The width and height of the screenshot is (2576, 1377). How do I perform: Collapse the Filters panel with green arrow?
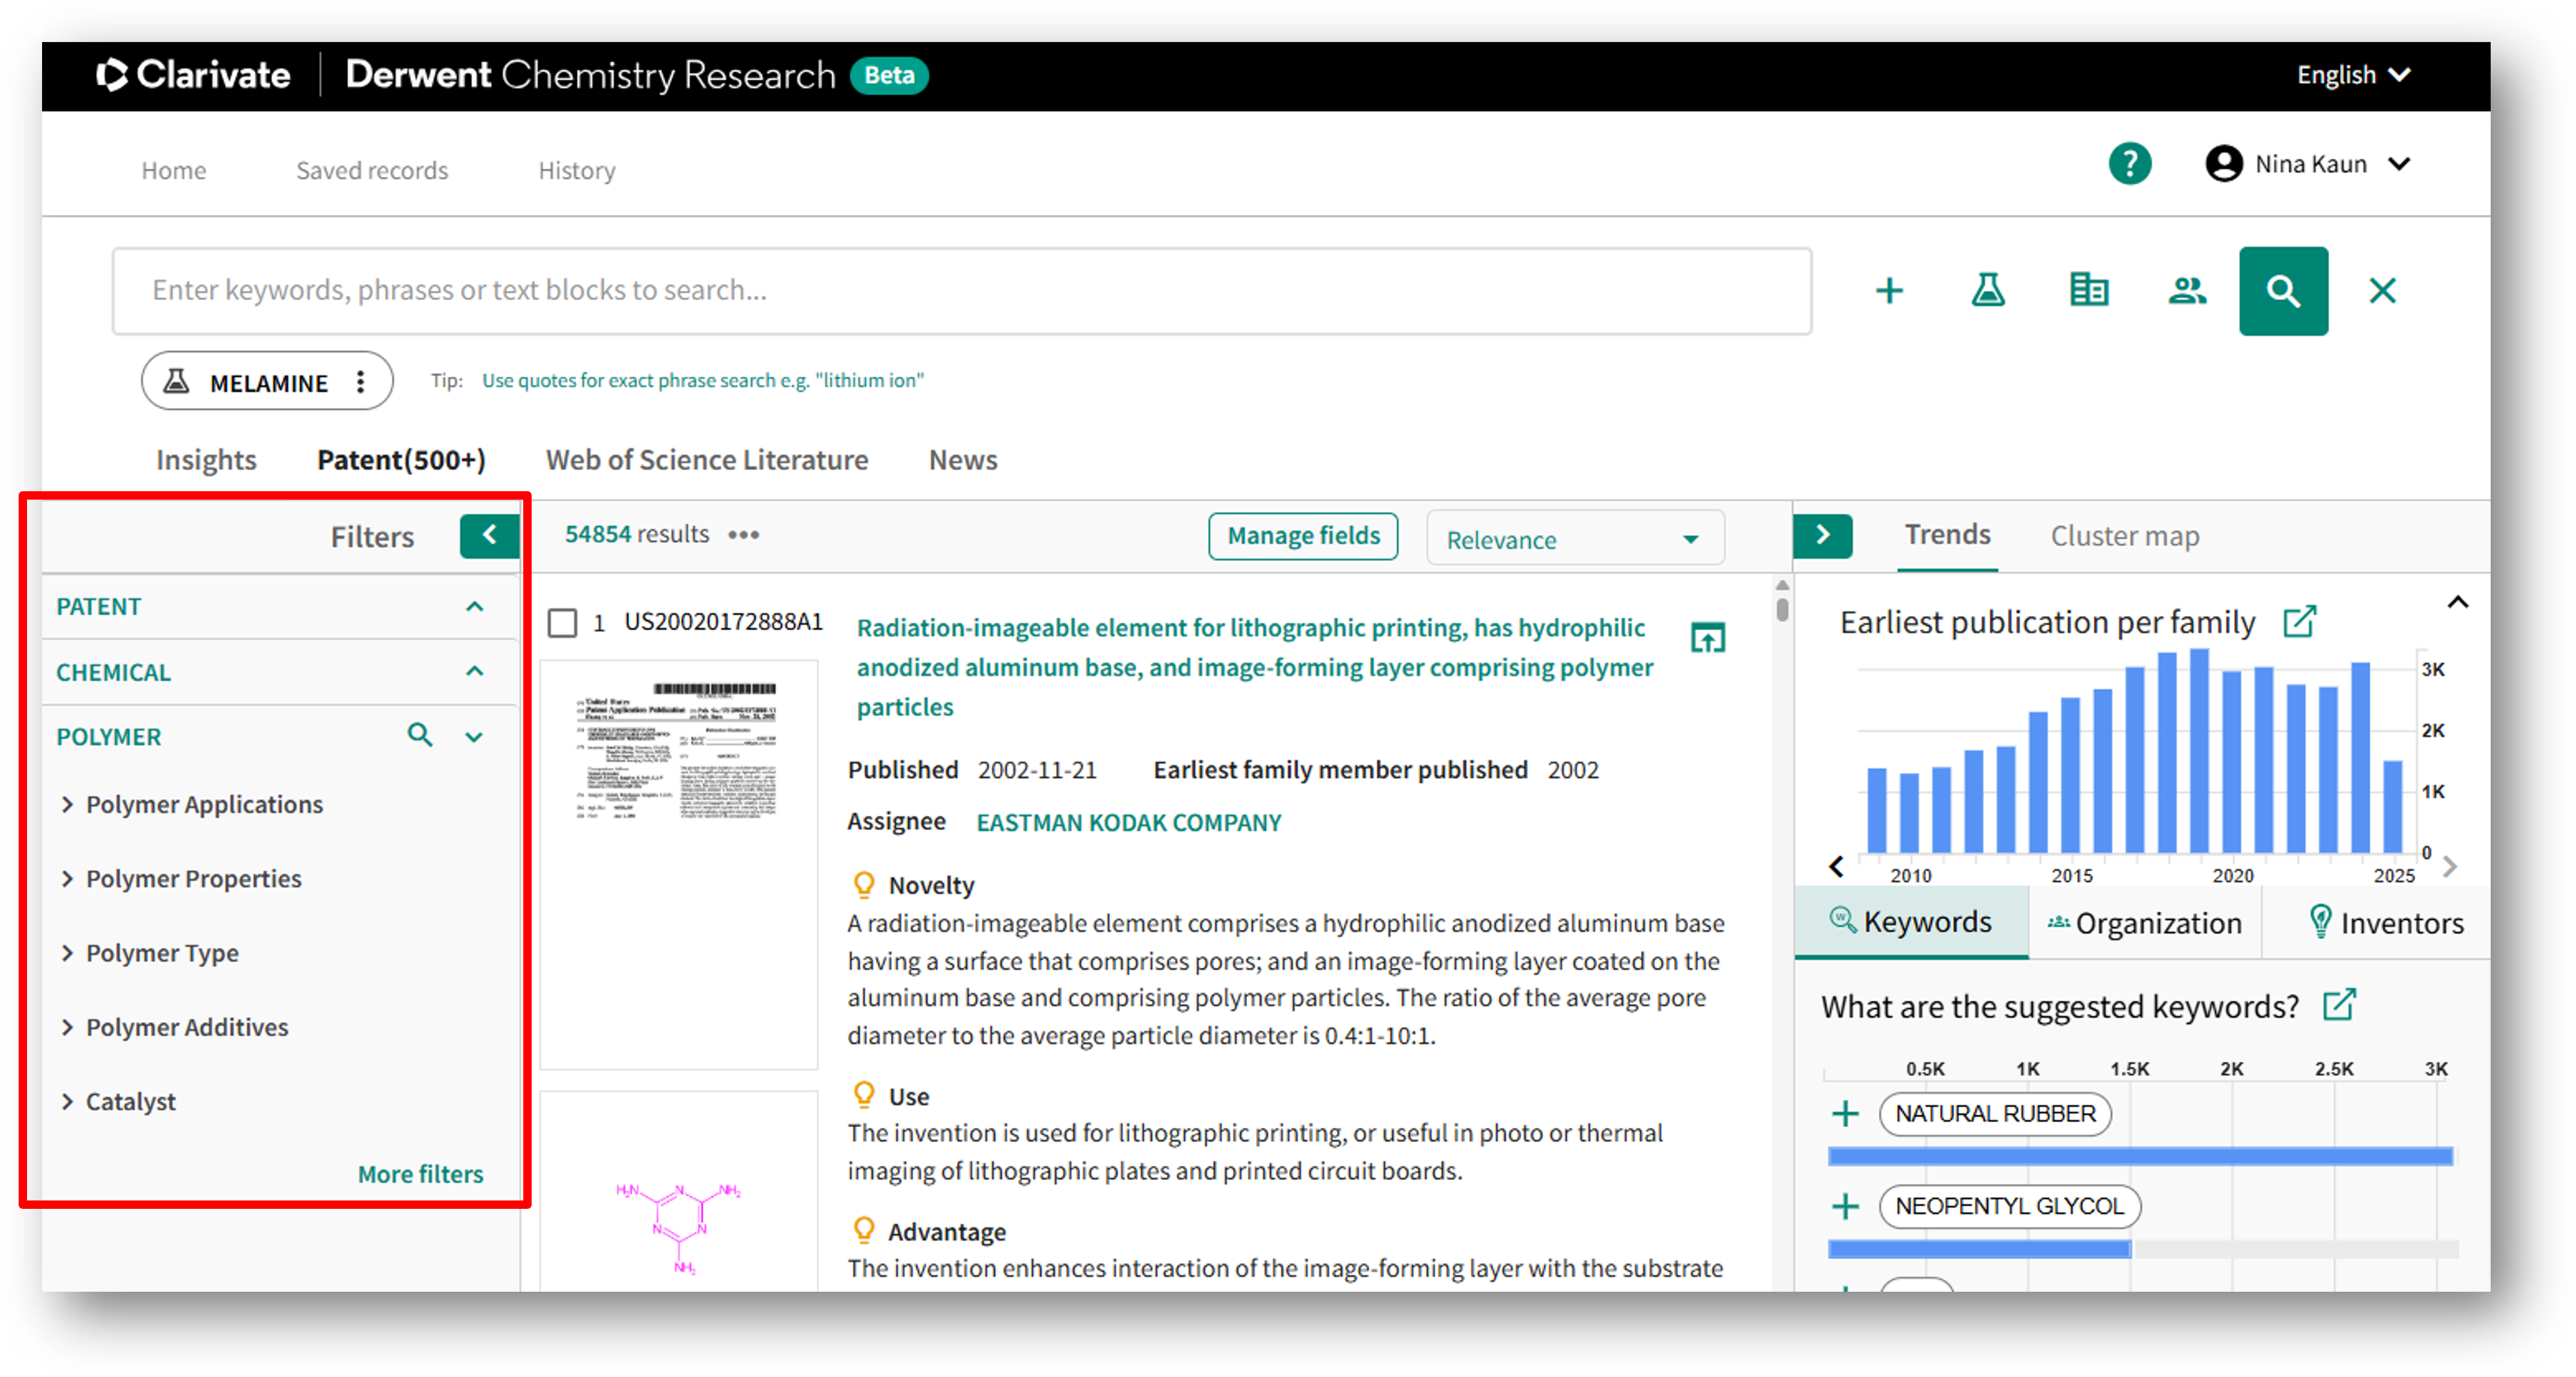pyautogui.click(x=489, y=536)
